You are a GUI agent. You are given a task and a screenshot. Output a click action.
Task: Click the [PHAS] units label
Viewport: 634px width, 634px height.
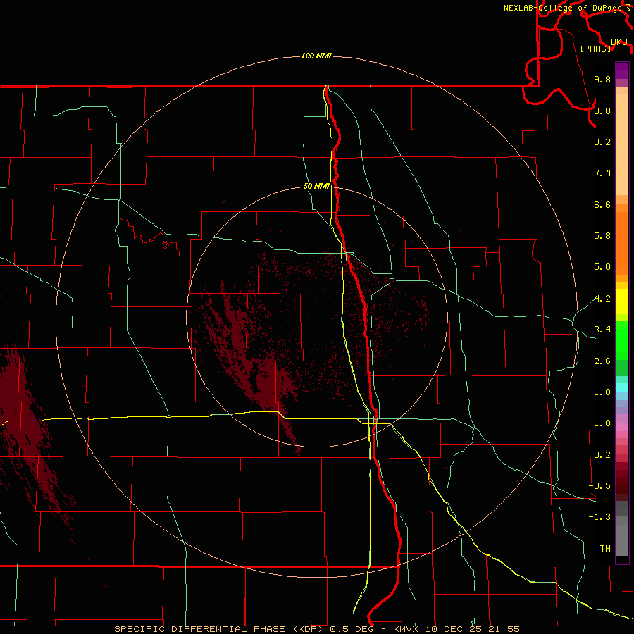point(595,49)
